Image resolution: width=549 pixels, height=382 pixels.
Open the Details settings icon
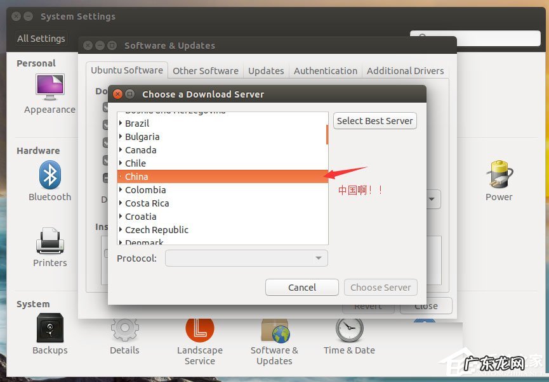(x=124, y=329)
